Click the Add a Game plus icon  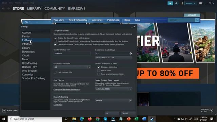click(x=4, y=111)
